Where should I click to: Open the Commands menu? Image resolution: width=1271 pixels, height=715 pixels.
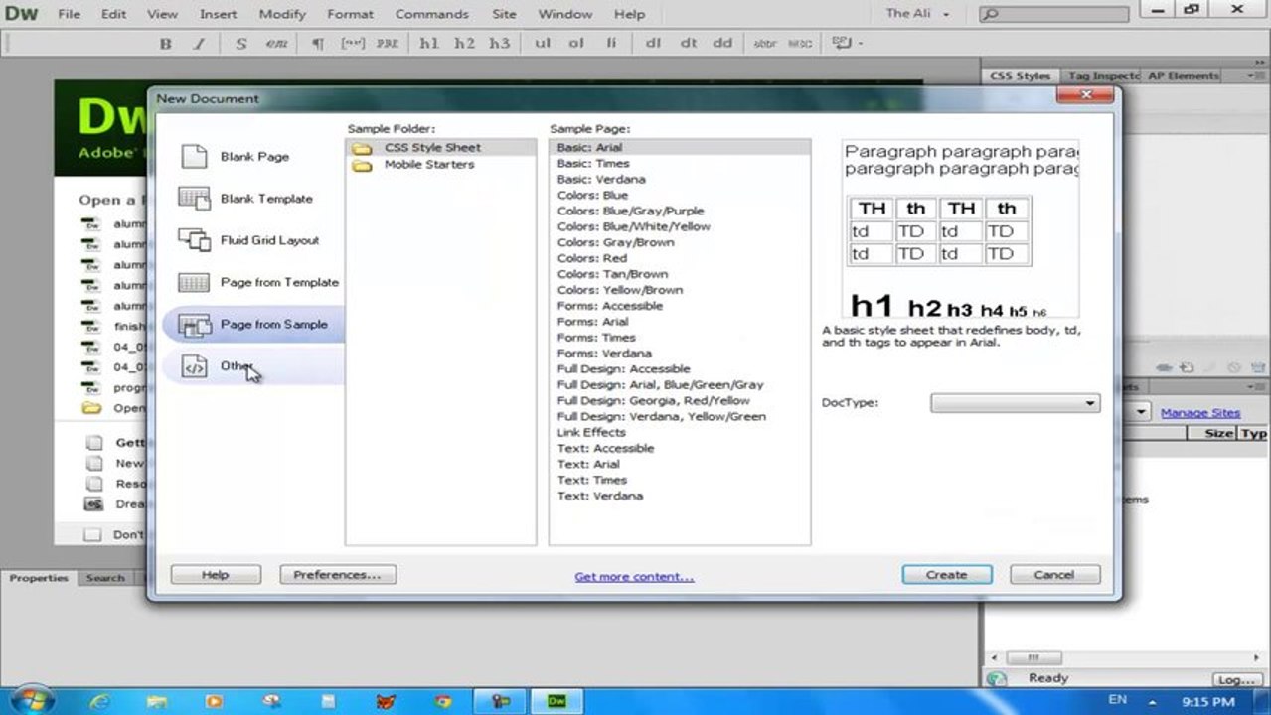[x=432, y=14]
